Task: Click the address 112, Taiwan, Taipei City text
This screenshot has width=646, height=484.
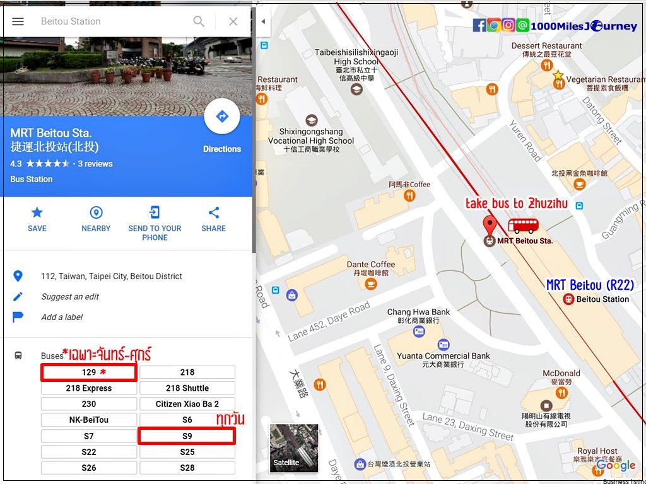Action: 112,276
